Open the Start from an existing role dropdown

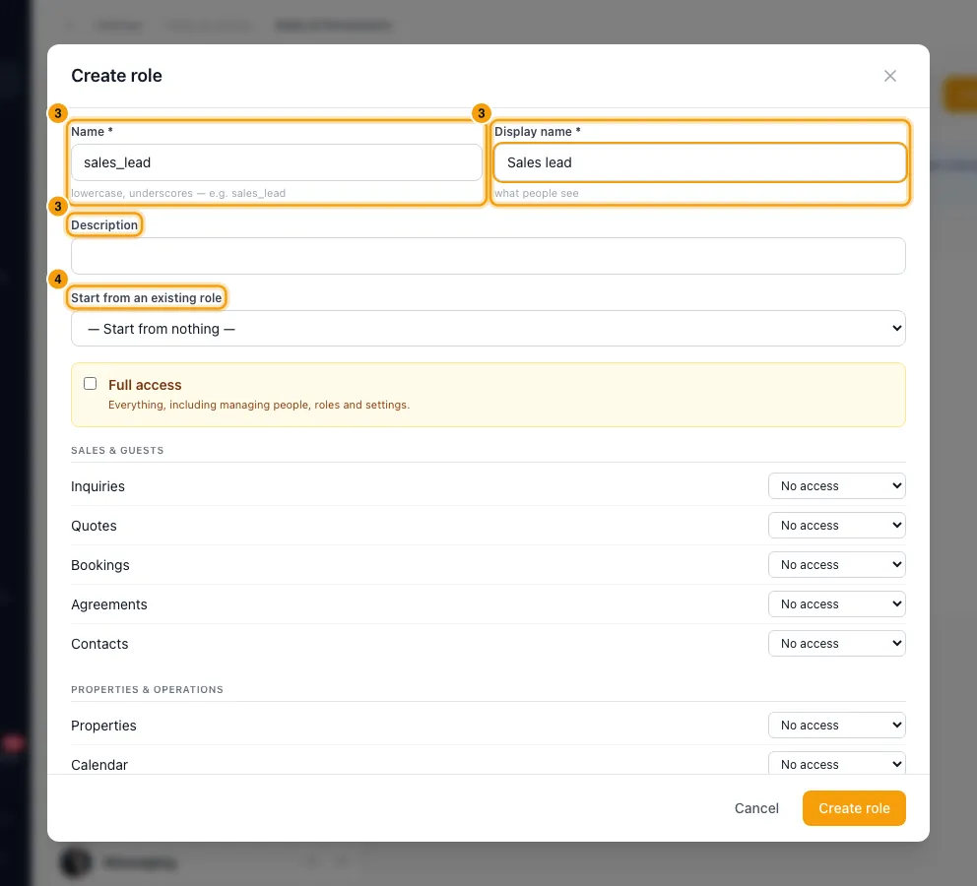click(488, 328)
